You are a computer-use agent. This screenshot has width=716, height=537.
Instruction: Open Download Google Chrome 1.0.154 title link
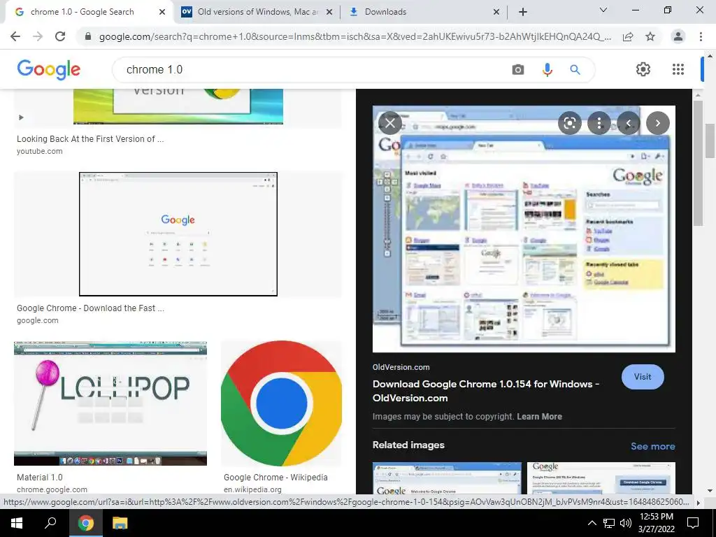[x=486, y=391]
